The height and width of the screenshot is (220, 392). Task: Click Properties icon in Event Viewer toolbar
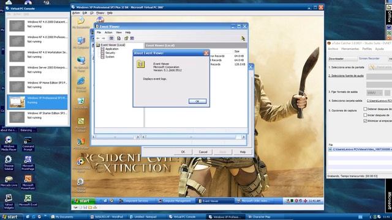pos(126,38)
